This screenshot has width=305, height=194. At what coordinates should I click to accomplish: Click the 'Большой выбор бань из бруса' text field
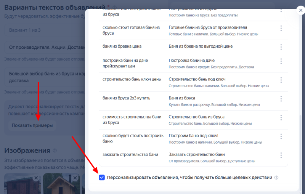45,77
